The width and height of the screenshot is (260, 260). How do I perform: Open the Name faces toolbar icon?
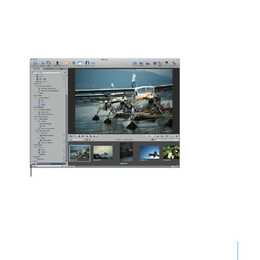(57, 63)
